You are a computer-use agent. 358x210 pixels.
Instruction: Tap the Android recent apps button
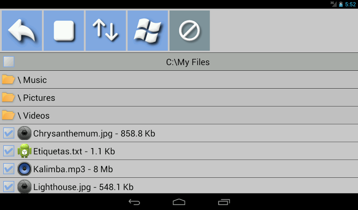(224, 202)
